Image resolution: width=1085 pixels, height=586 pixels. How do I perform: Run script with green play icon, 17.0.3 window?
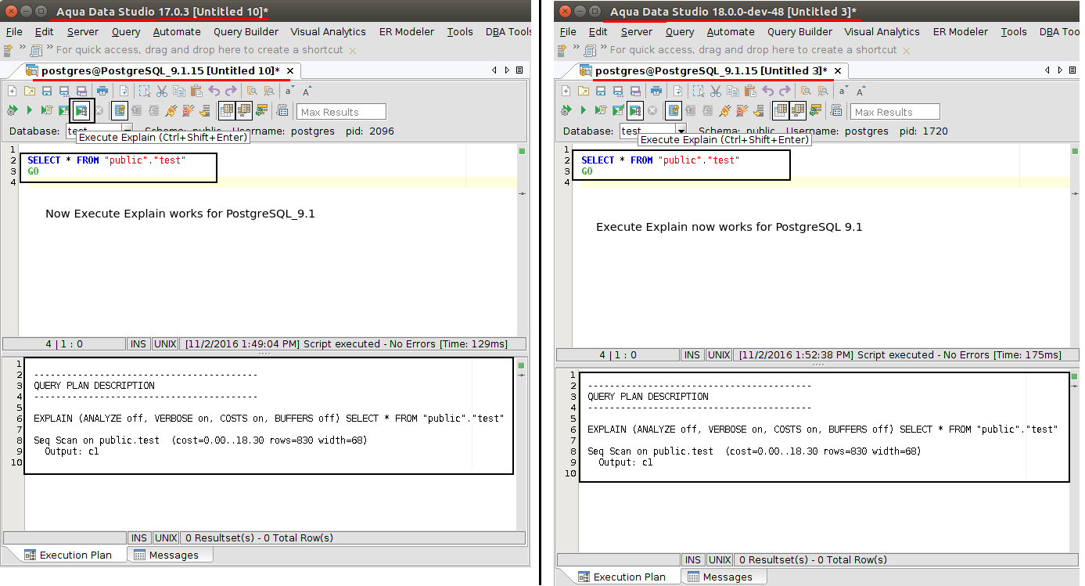[x=30, y=111]
